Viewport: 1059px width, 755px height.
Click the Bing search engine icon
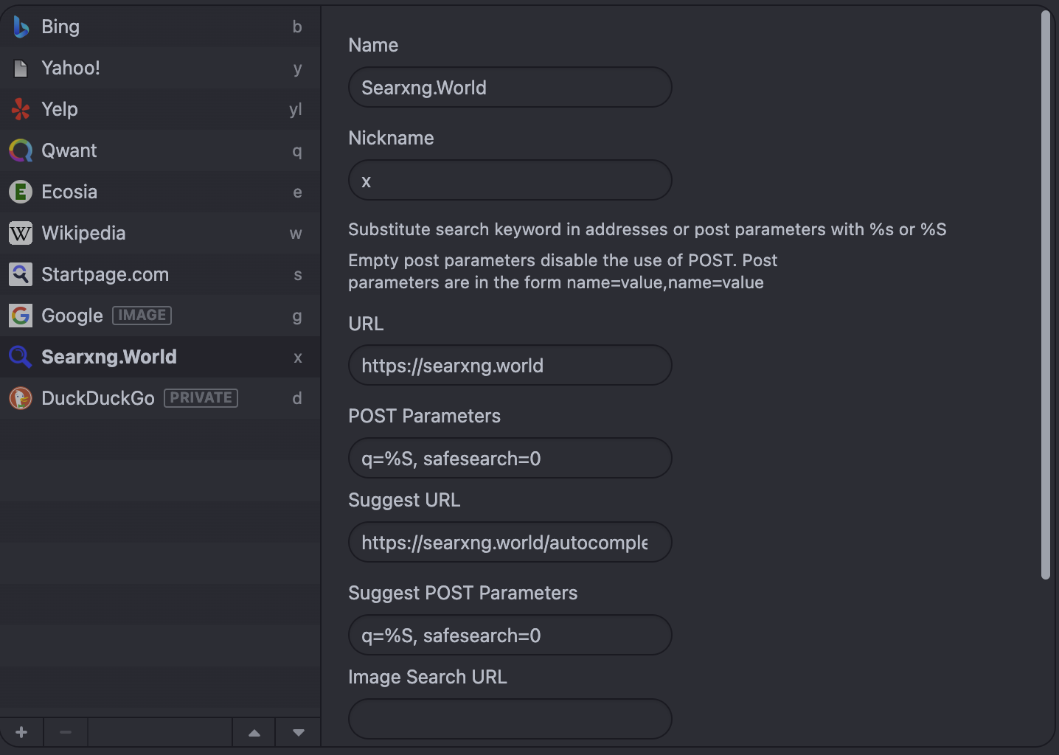pos(21,27)
